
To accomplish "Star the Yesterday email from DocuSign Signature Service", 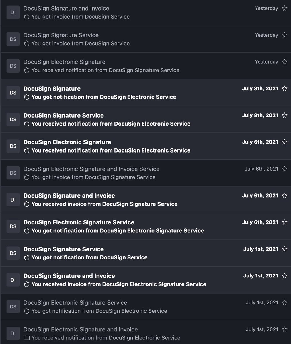I will [284, 35].
